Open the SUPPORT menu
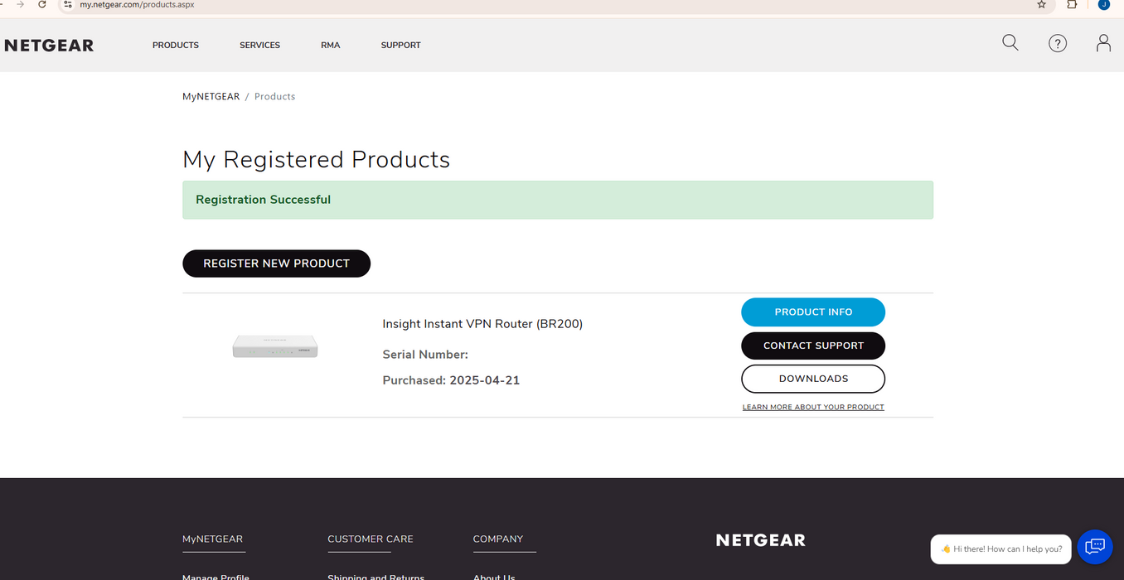 (400, 46)
